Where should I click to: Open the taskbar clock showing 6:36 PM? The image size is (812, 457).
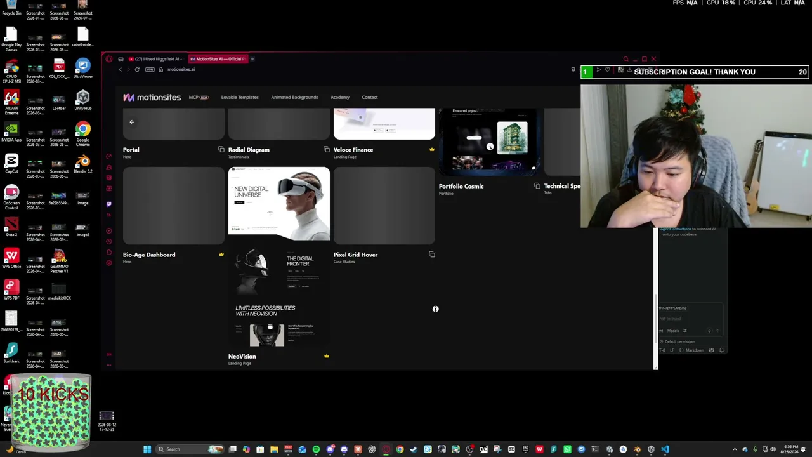(791, 449)
